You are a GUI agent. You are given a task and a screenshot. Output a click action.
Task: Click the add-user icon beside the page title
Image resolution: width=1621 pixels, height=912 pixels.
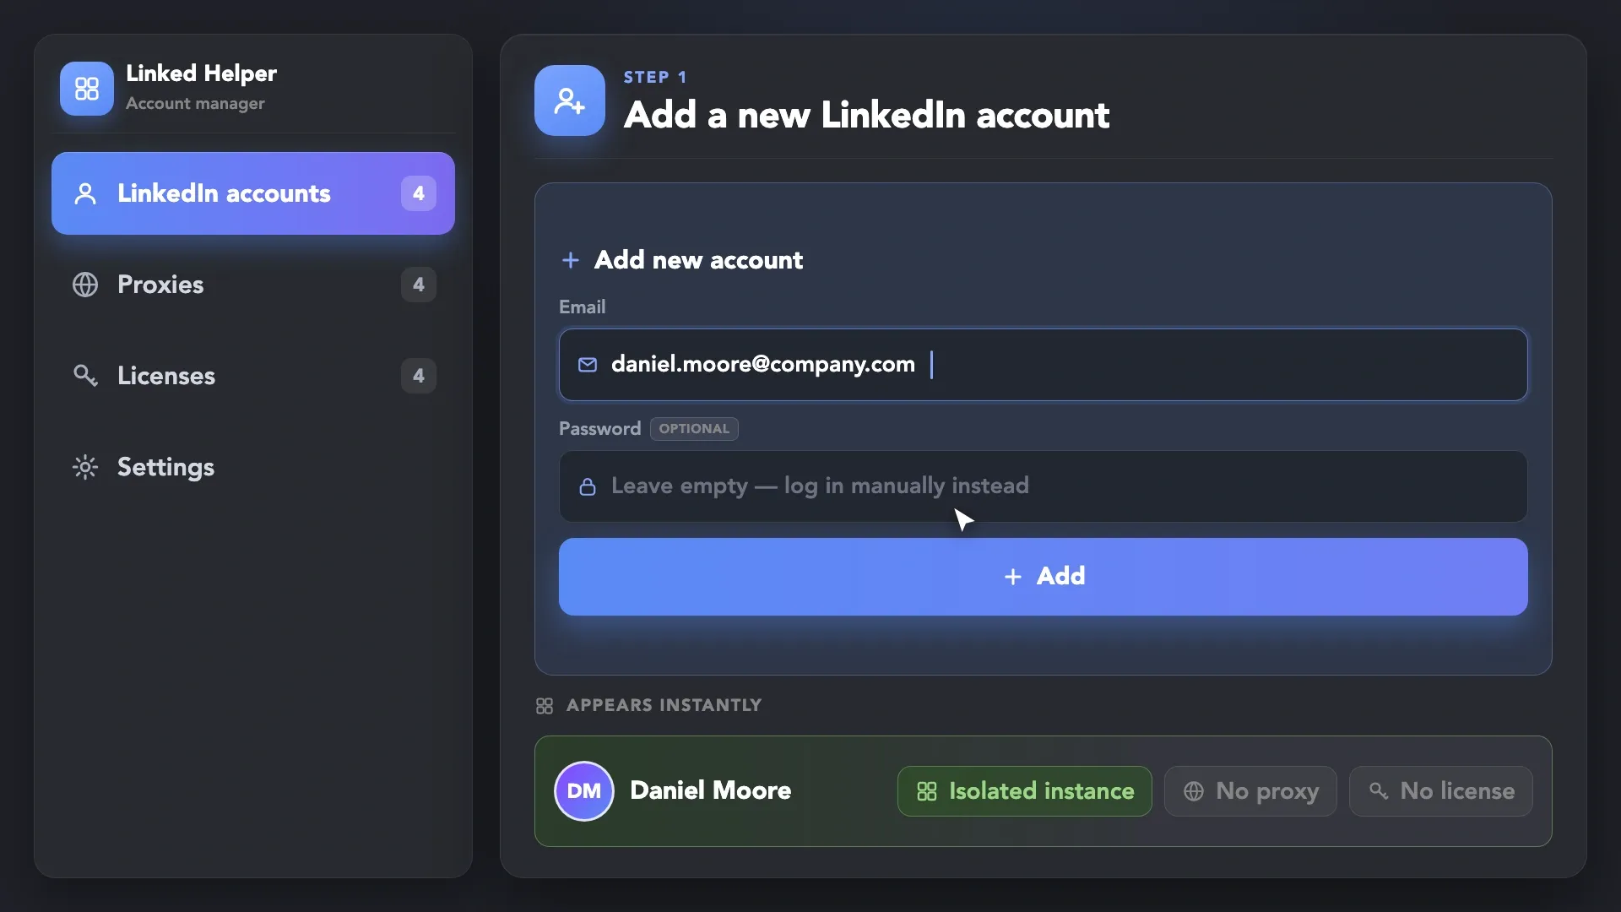570,100
